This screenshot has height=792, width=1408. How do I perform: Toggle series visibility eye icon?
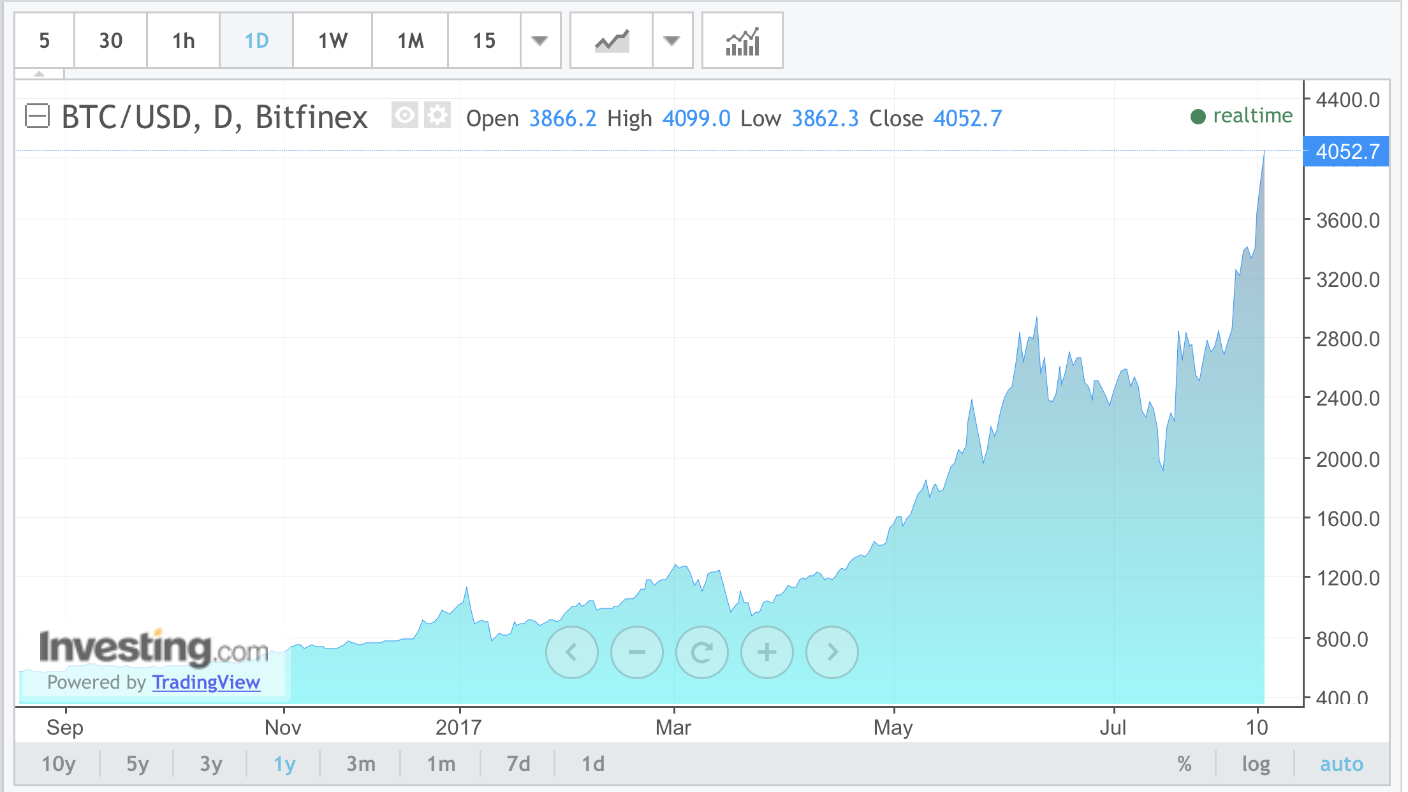click(x=404, y=115)
